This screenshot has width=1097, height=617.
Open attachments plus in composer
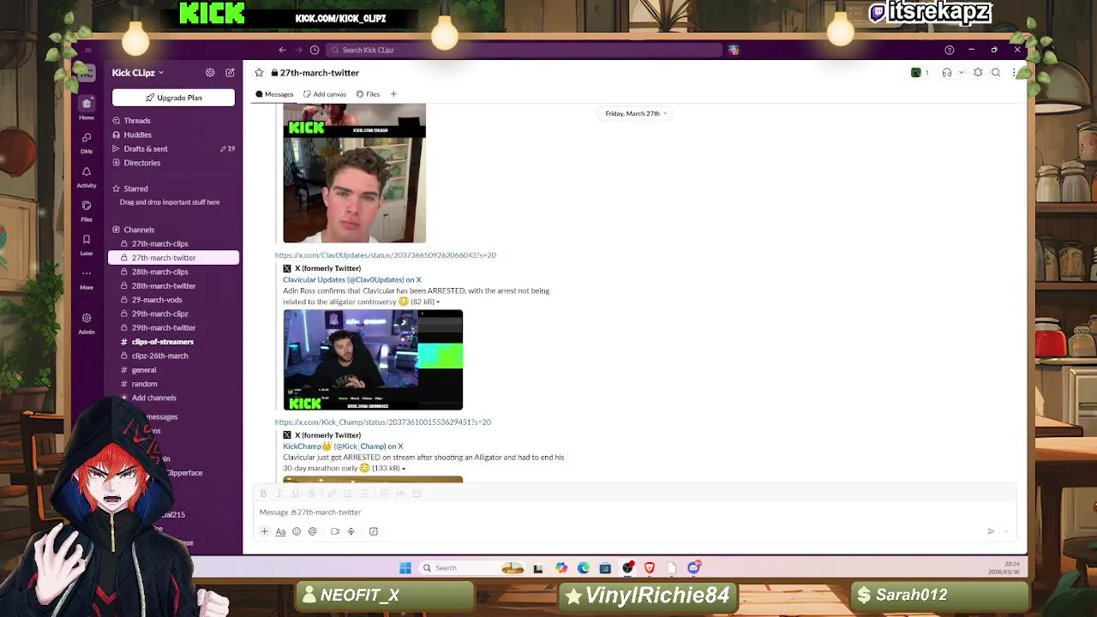pyautogui.click(x=264, y=531)
